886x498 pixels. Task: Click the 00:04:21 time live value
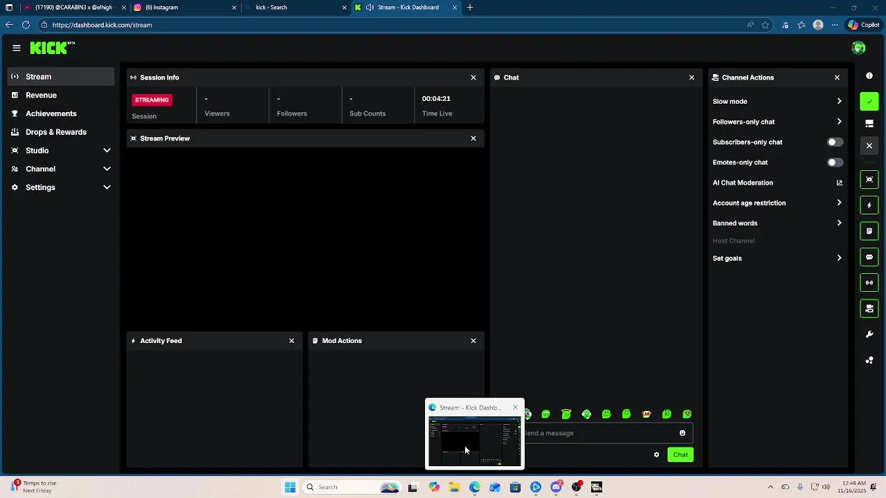[x=436, y=98]
